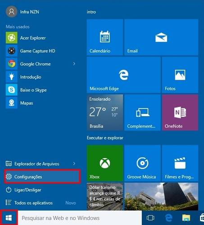Open the Brasília weather tile

coord(105,112)
